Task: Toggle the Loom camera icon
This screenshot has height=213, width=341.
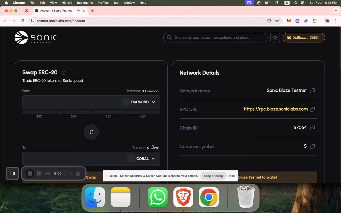Action: point(12,174)
